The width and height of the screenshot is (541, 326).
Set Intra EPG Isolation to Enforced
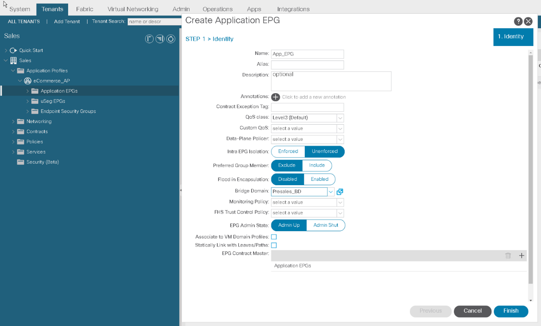click(x=288, y=152)
